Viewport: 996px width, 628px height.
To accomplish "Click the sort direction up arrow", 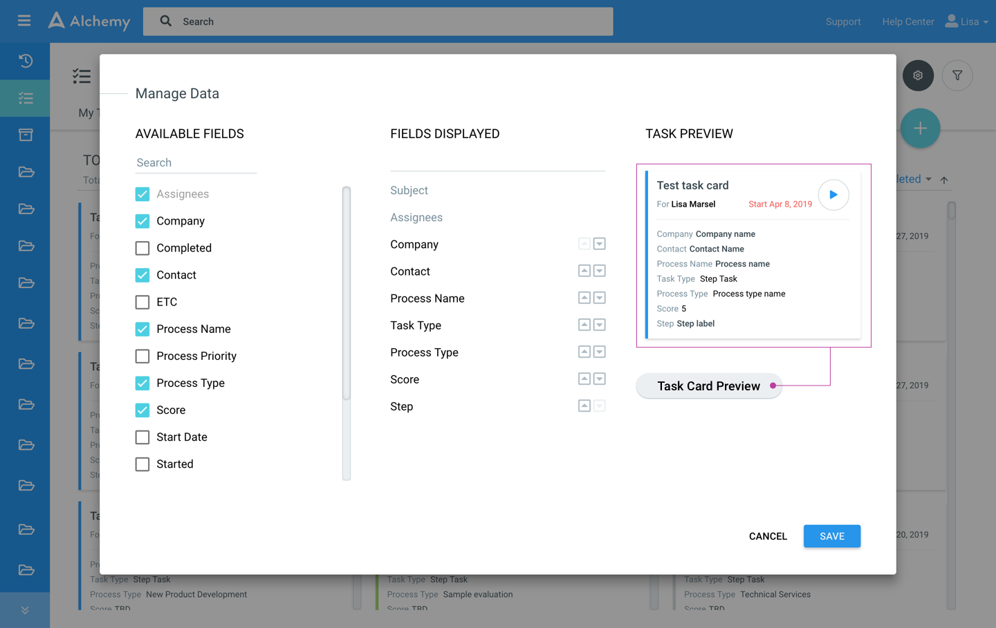I will click(x=944, y=180).
